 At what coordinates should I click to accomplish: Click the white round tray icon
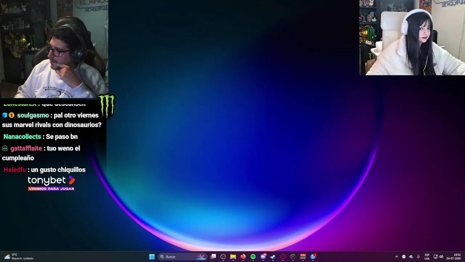[x=404, y=257]
